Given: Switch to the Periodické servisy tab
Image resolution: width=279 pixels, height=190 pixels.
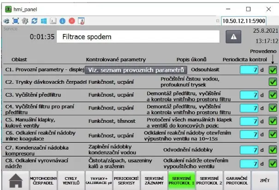Looking at the screenshot, I should 126,180.
